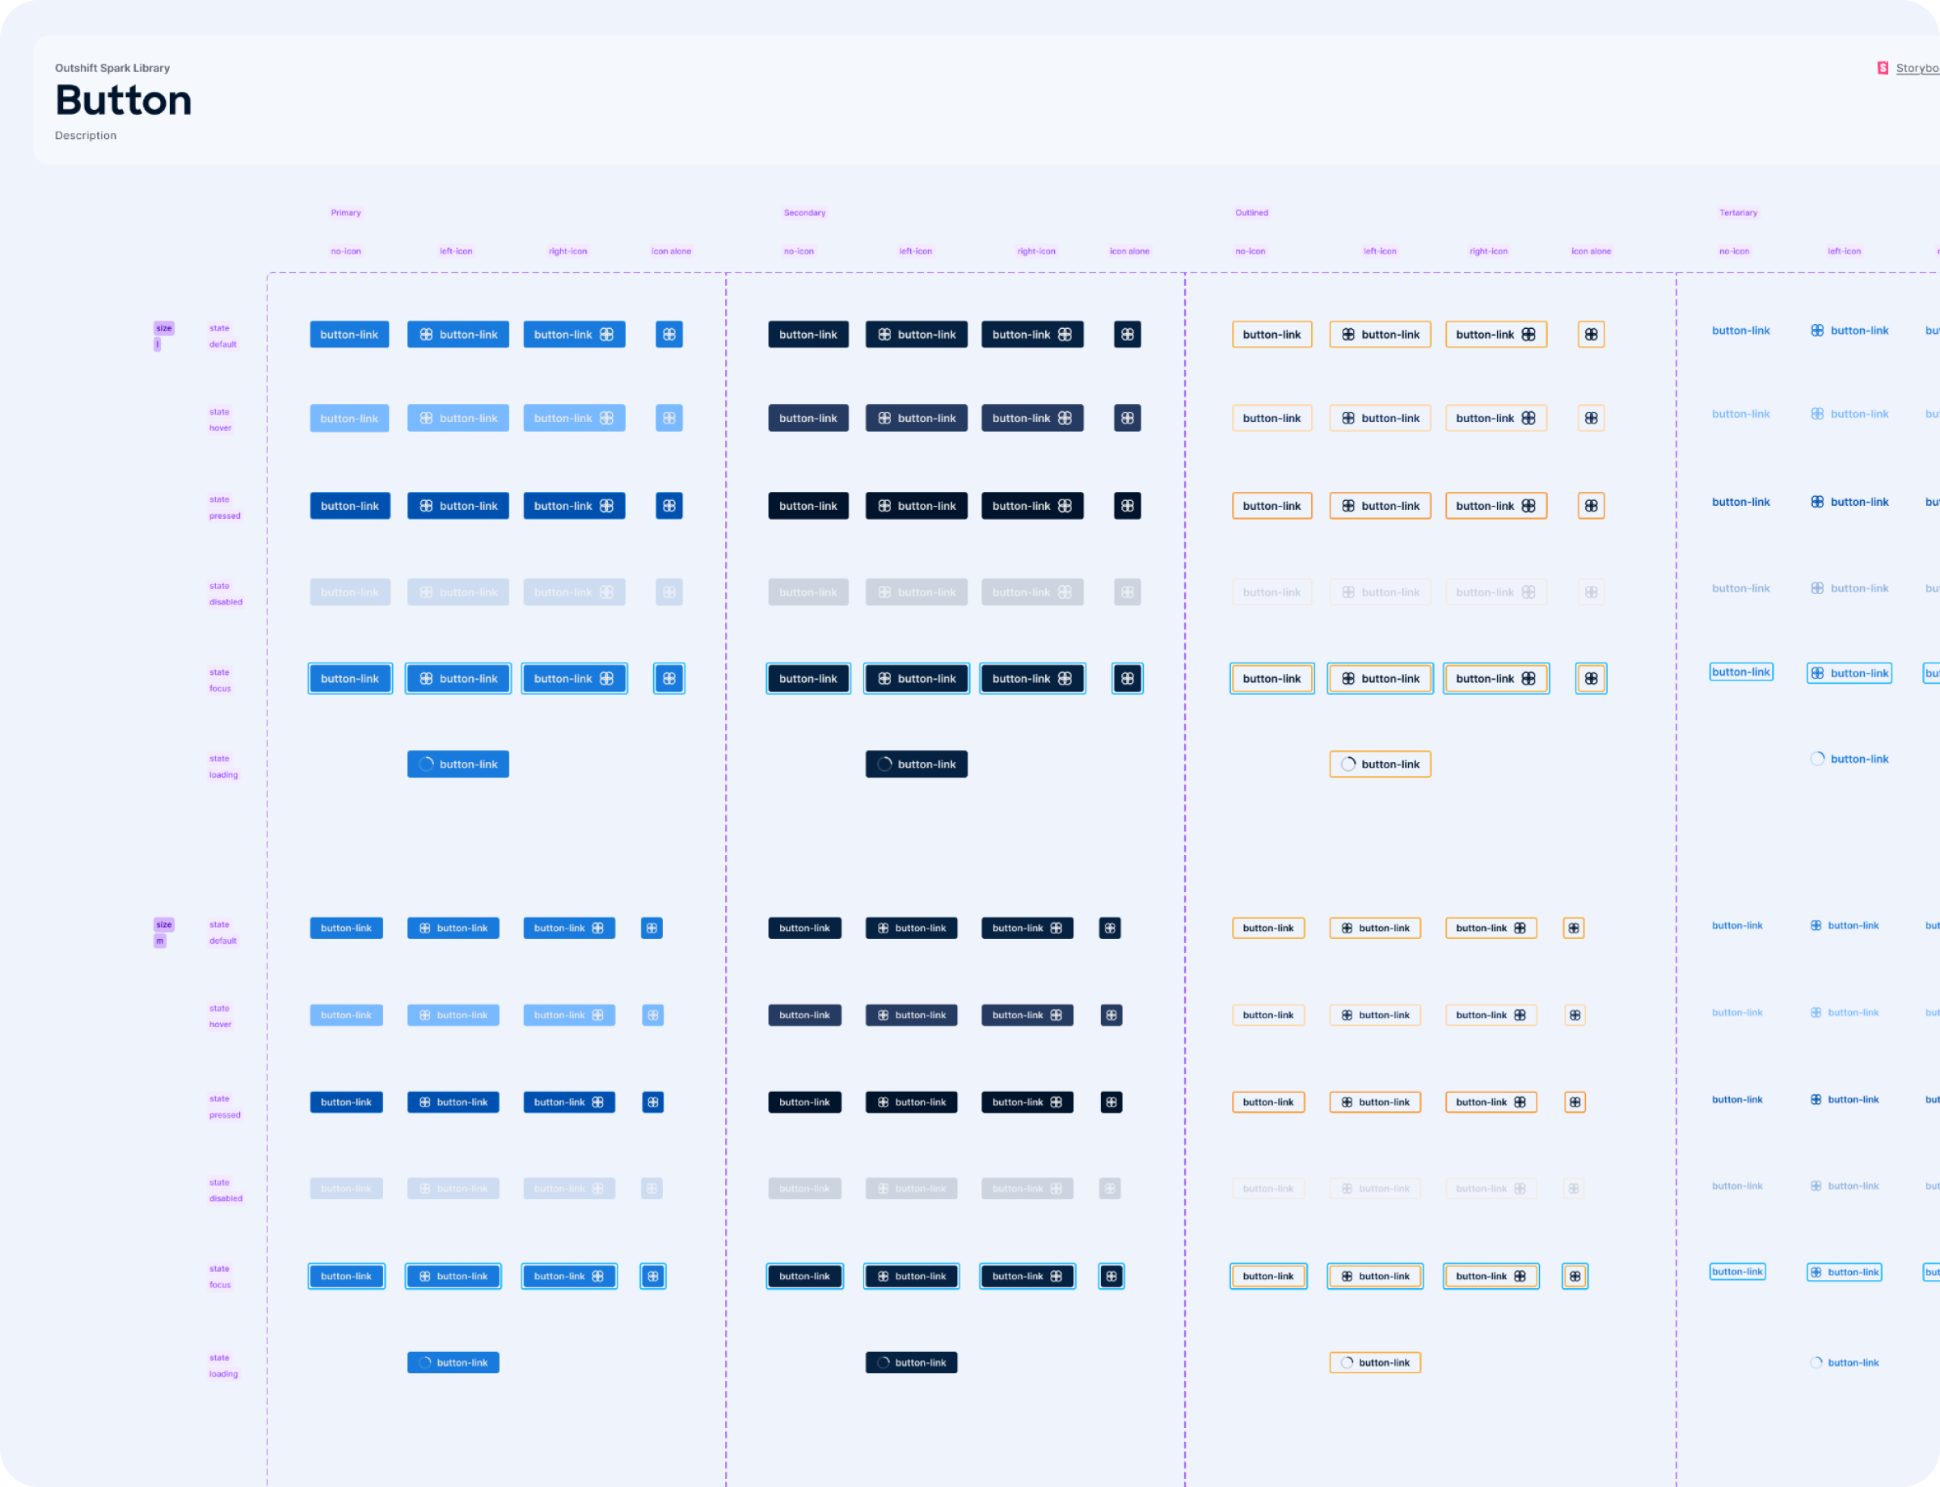
Task: Click Secondary size-m pressed icon-alone button
Action: pos(1111,1102)
